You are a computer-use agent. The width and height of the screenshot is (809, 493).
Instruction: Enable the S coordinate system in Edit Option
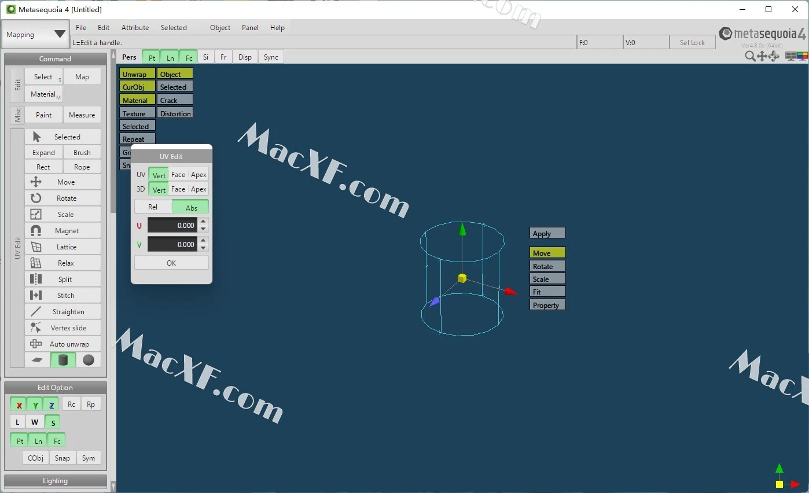coord(53,422)
